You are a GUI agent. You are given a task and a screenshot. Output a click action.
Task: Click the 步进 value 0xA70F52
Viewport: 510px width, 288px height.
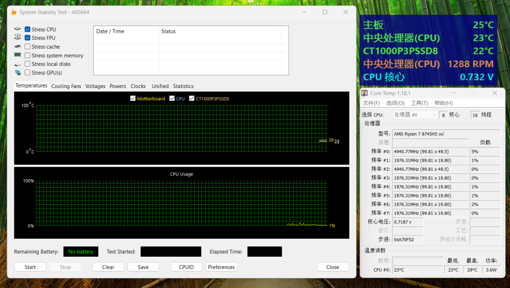(x=407, y=240)
